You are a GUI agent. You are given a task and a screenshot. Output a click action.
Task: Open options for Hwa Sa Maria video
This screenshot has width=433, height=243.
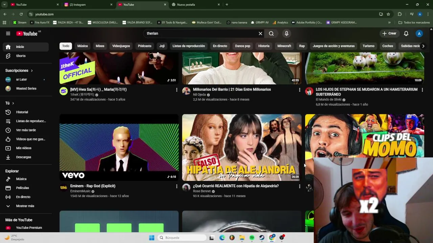[177, 90]
